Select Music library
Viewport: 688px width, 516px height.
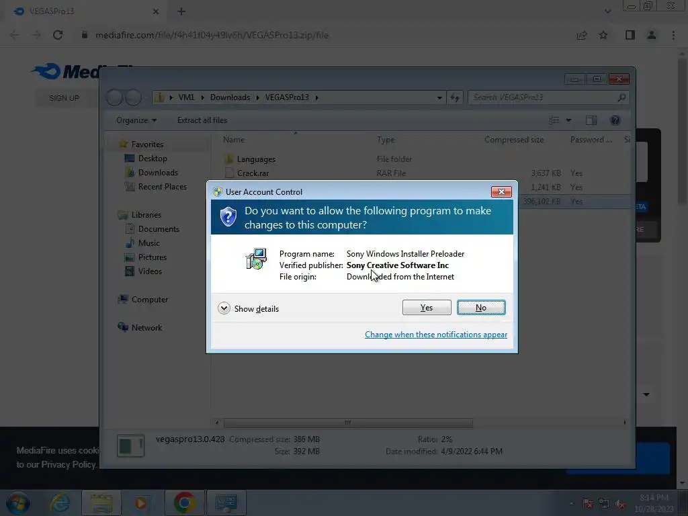pos(148,243)
